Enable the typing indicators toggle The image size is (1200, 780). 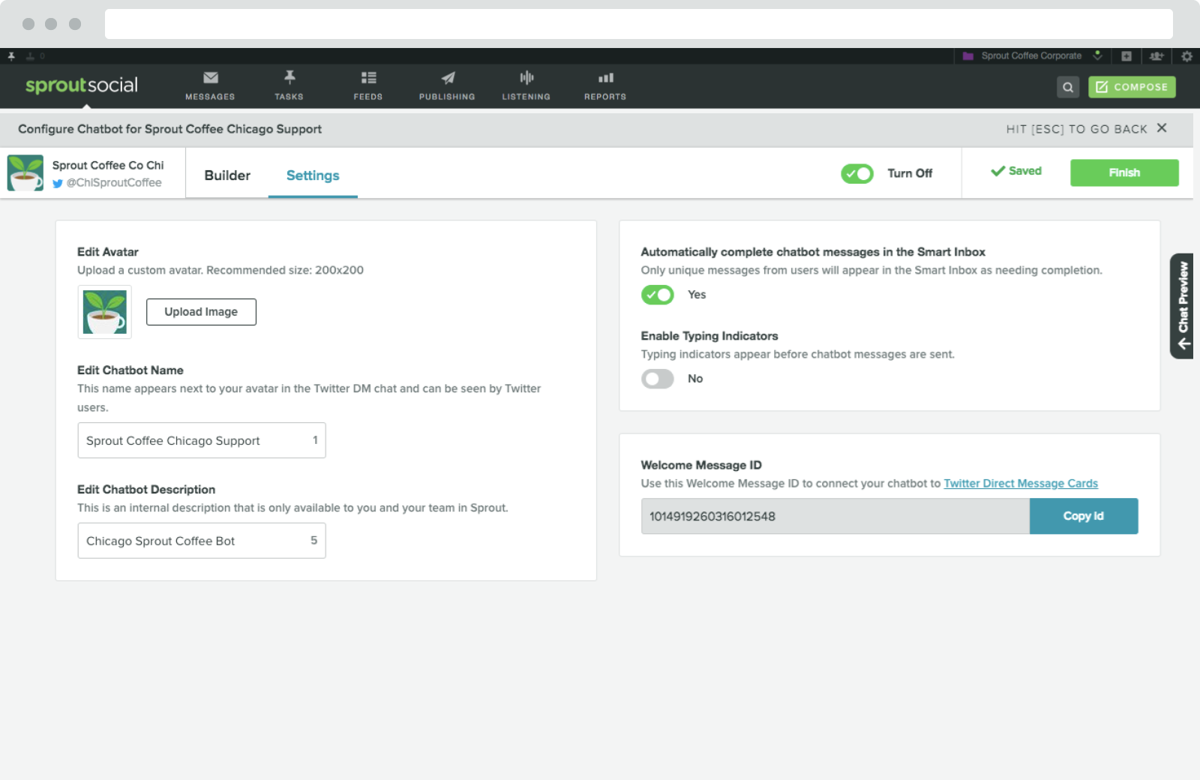pos(658,379)
